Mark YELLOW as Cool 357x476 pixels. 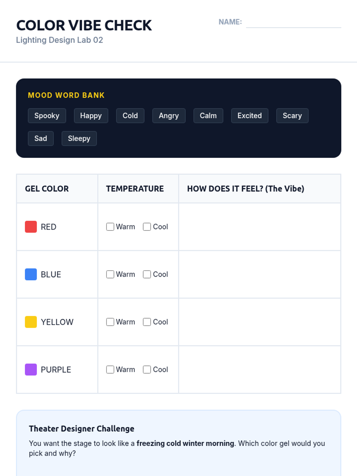(147, 322)
